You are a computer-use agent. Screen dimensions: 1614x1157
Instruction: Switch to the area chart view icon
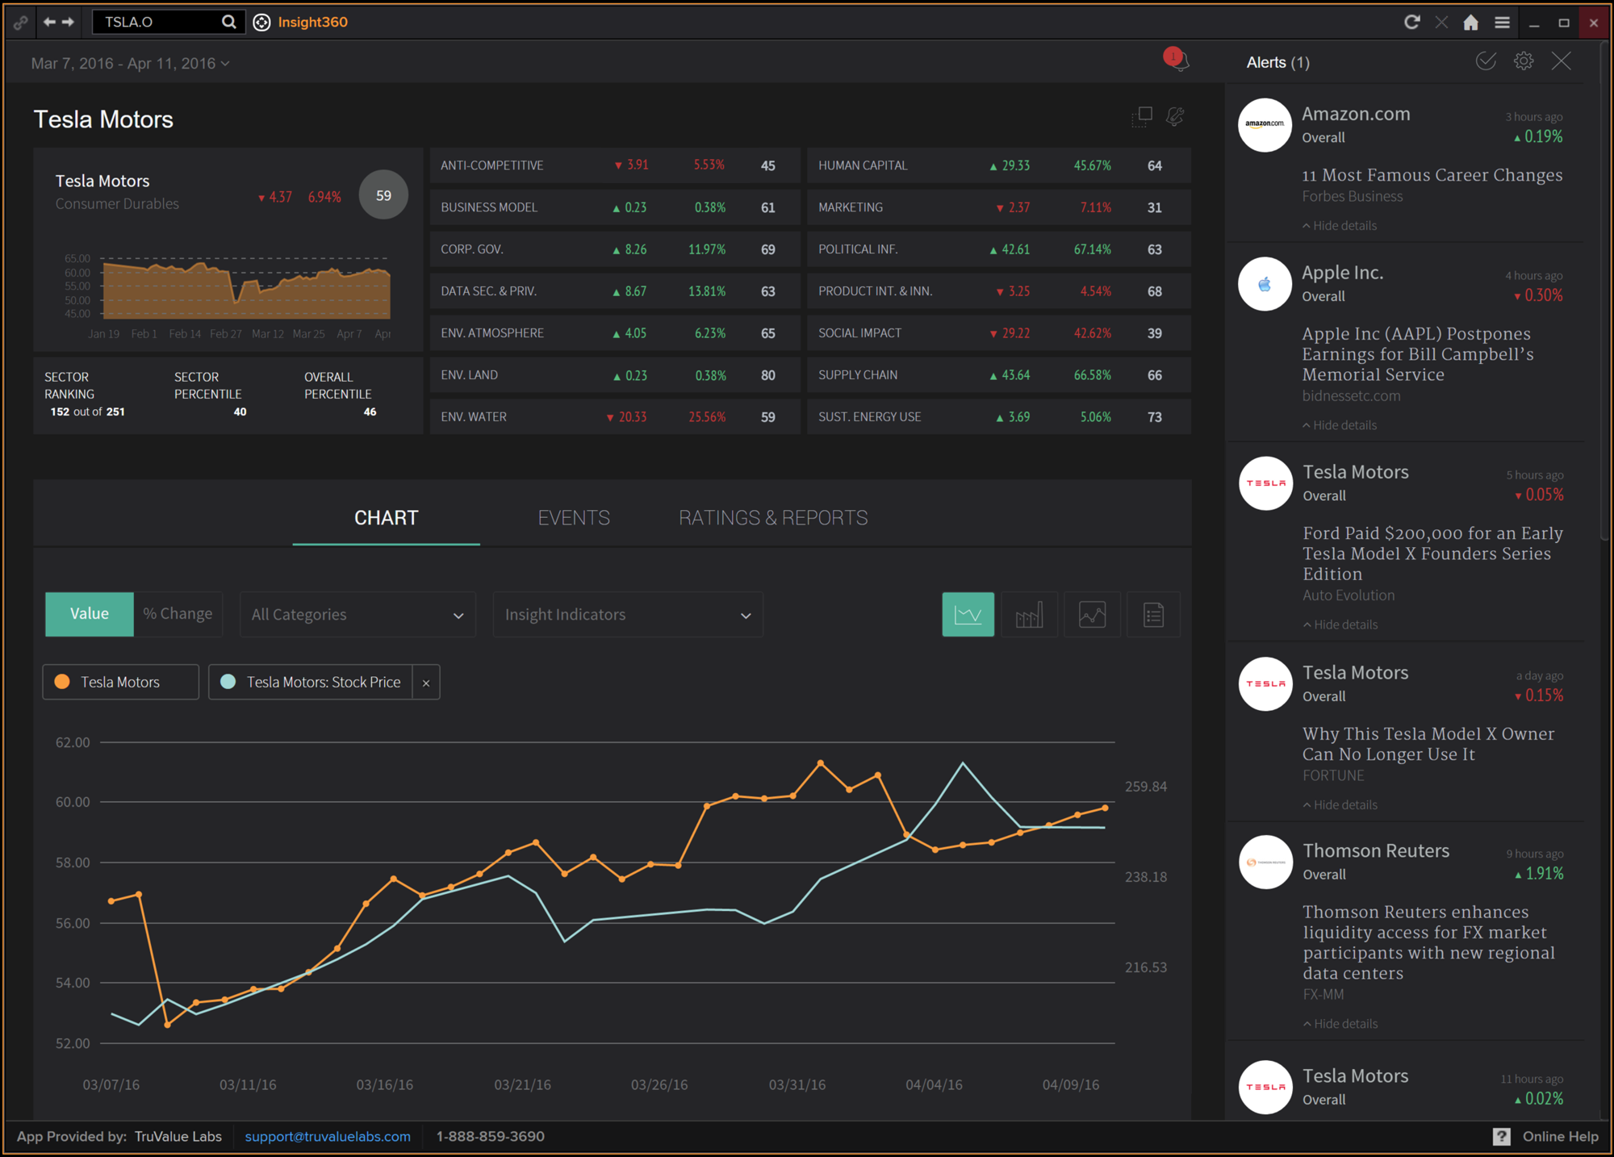coord(1092,614)
